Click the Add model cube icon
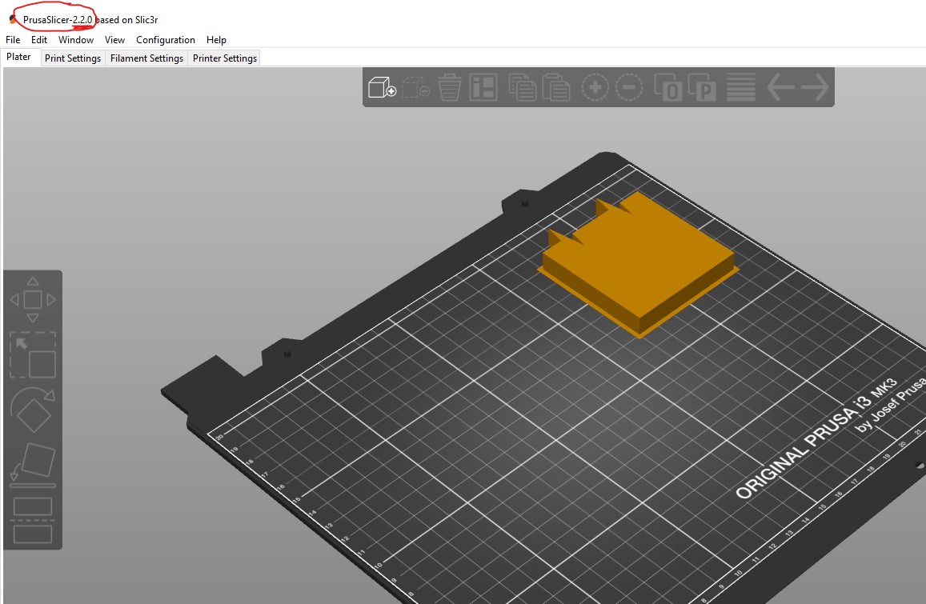926x604 pixels. (382, 87)
